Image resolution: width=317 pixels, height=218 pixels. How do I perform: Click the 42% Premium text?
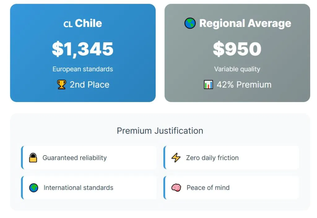point(244,85)
